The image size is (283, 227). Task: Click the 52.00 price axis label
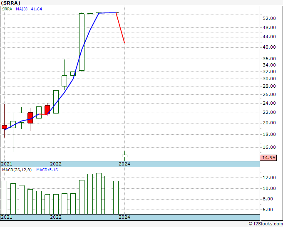pos(269,18)
